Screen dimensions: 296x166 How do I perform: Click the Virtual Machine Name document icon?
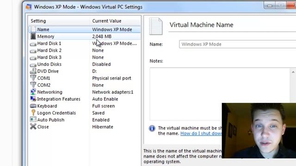(156, 26)
